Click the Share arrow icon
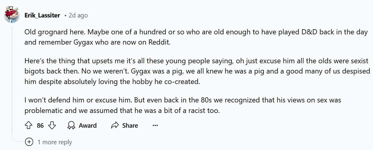 click(115, 126)
